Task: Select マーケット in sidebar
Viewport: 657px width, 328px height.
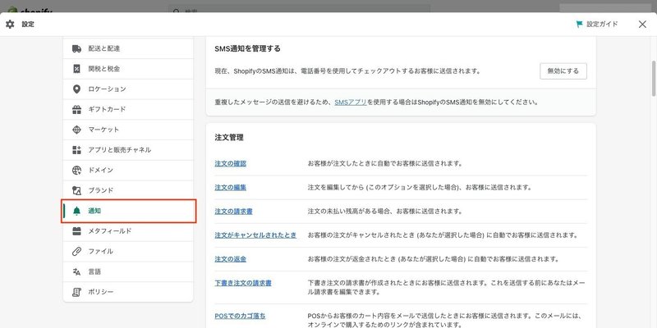Action: pyautogui.click(x=128, y=130)
